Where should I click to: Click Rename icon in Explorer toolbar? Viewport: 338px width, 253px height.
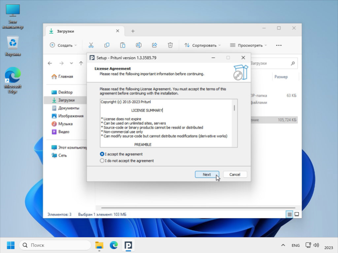click(139, 45)
